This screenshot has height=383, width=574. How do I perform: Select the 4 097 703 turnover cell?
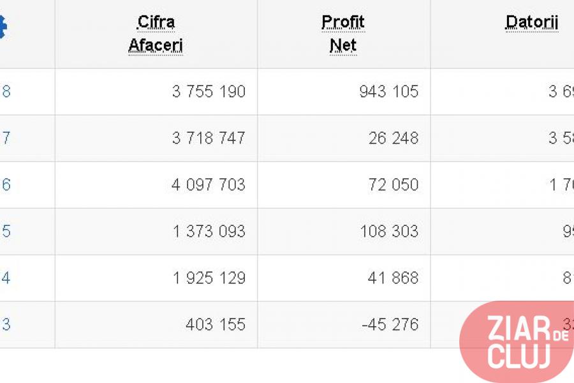[156, 184]
